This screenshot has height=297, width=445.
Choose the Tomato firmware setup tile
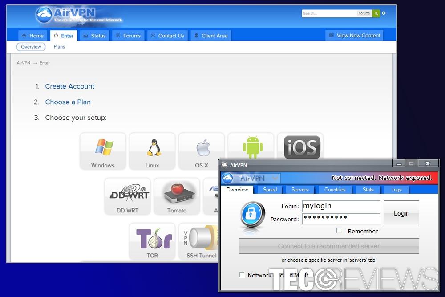[x=177, y=196]
